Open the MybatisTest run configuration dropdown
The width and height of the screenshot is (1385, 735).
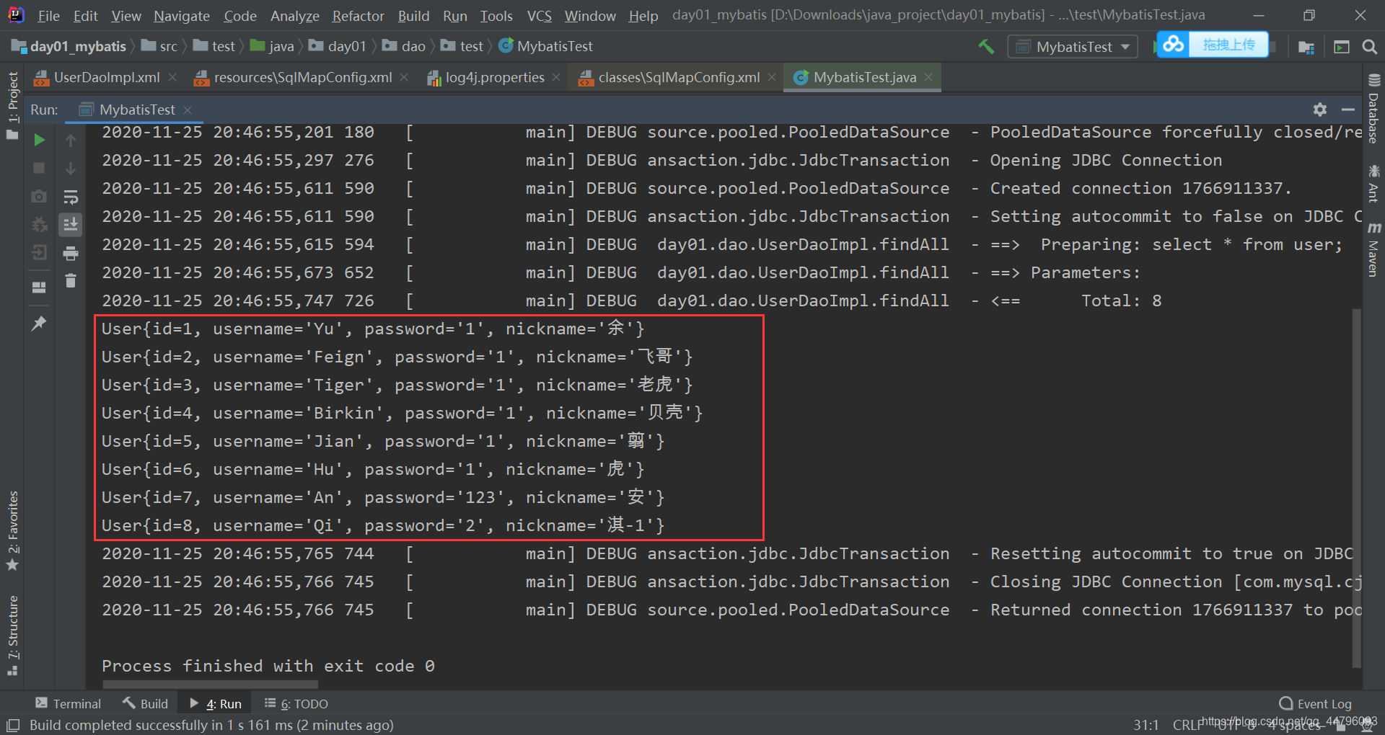point(1073,47)
